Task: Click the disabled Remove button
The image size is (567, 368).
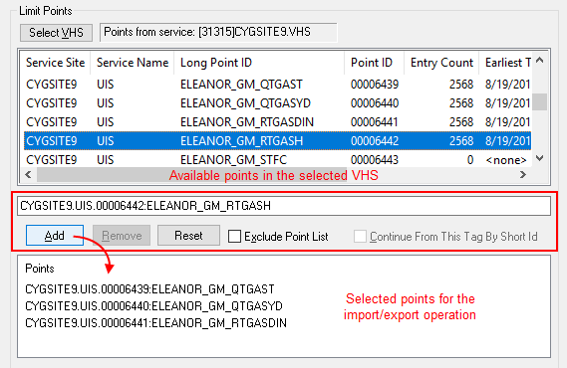Action: [x=122, y=236]
